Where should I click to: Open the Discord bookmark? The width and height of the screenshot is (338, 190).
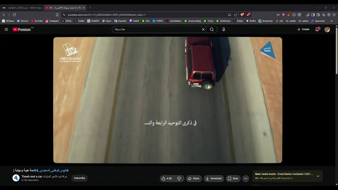click(x=22, y=21)
